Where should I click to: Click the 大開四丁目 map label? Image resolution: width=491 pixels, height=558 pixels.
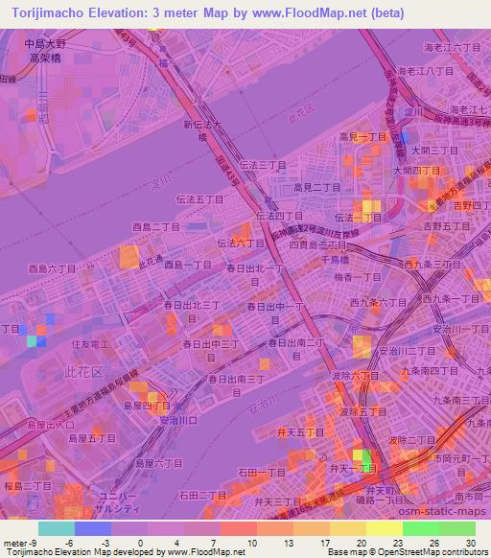tap(416, 171)
